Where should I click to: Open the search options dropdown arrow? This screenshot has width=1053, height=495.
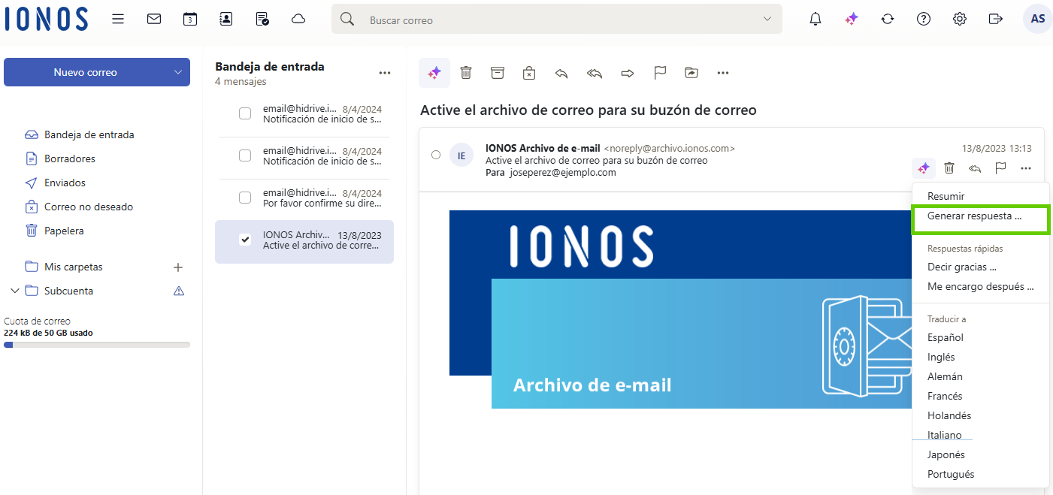767,19
